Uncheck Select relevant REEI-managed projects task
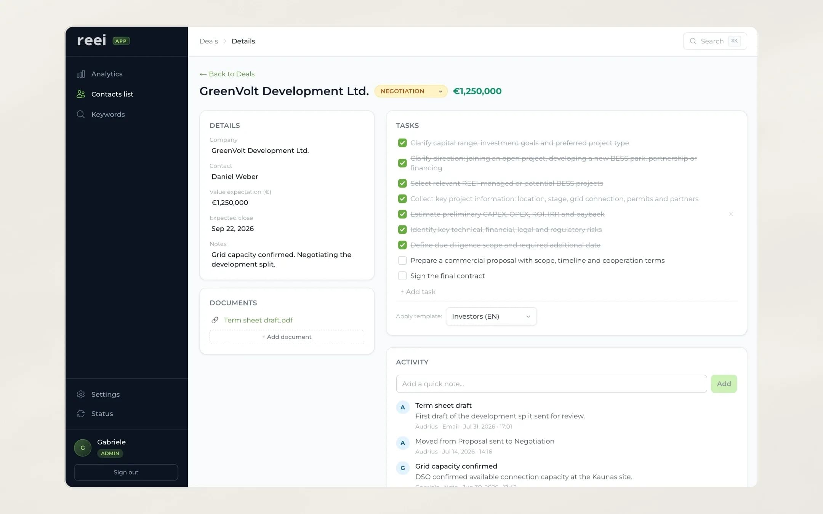 click(402, 183)
